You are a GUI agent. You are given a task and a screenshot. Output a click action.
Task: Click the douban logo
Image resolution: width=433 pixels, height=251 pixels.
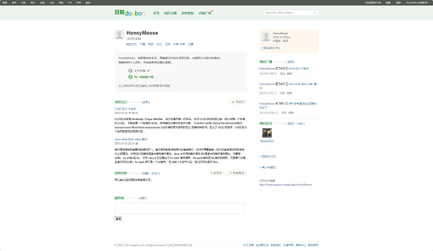pos(129,13)
